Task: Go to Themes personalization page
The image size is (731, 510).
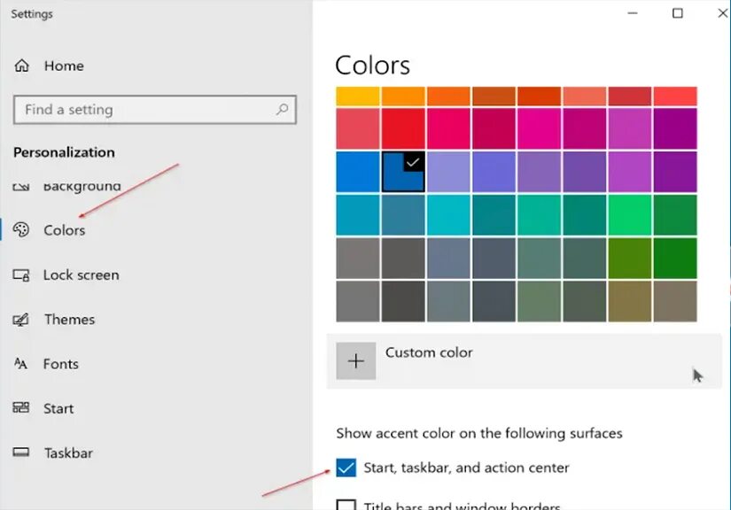Action: [69, 320]
